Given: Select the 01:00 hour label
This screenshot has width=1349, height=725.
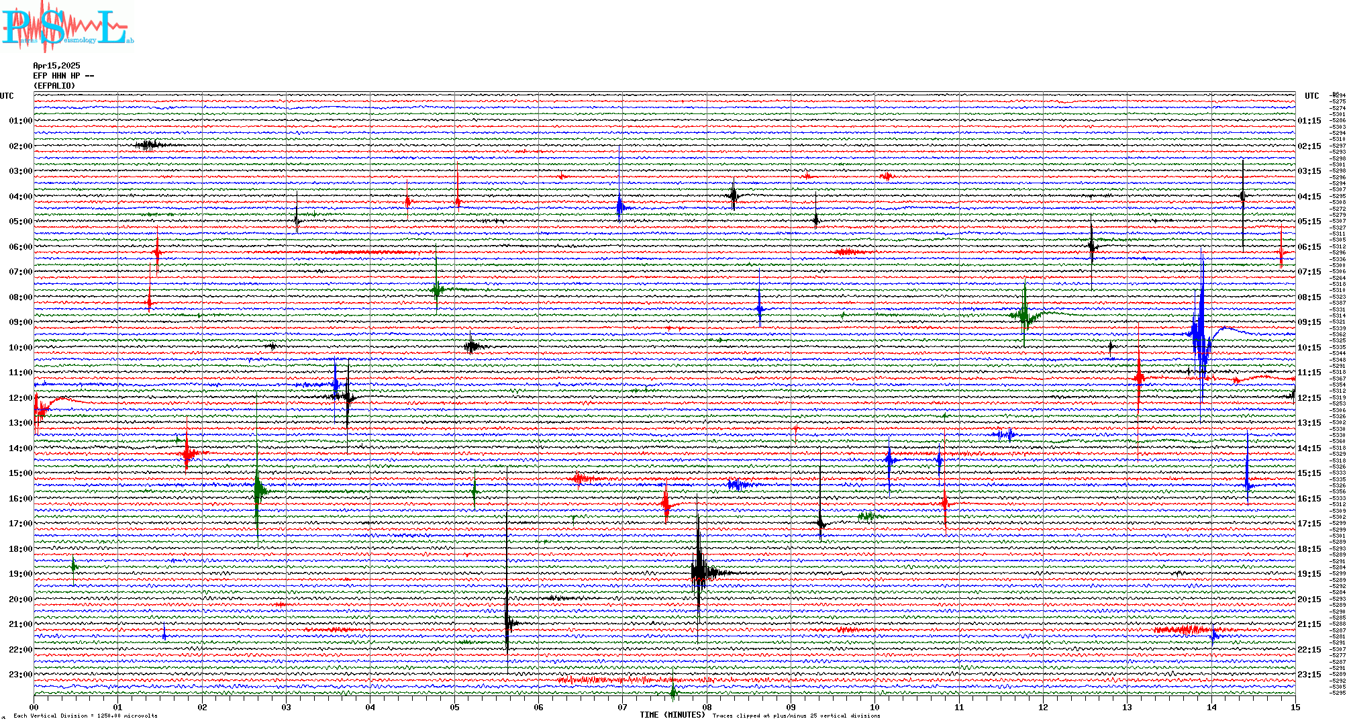Looking at the screenshot, I should (20, 121).
